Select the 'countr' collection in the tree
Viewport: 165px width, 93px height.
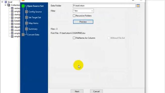(x=17, y=30)
